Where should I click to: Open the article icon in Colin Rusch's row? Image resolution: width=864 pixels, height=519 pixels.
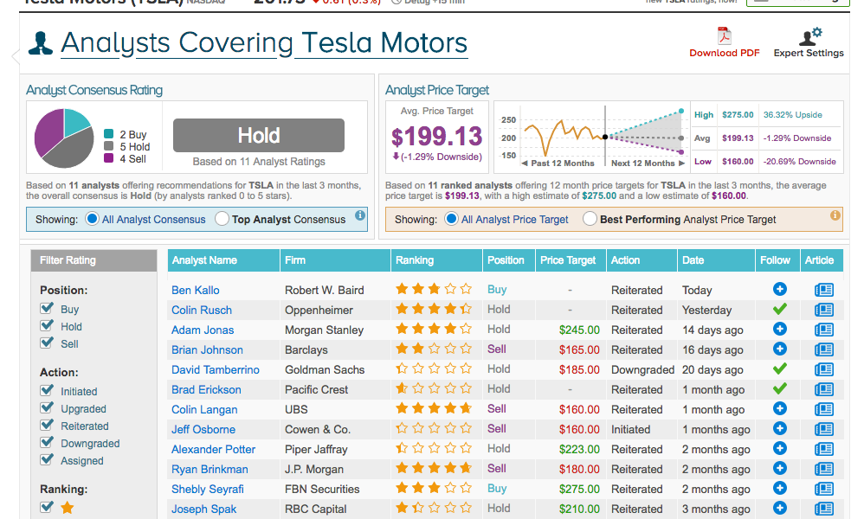(824, 310)
